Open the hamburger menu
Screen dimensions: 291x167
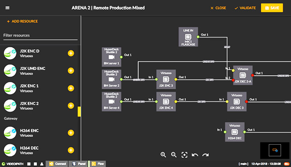[8, 8]
